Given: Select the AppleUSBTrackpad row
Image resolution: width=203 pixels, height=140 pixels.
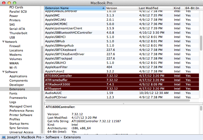Looking at the screenshot, I should click(x=122, y=58).
